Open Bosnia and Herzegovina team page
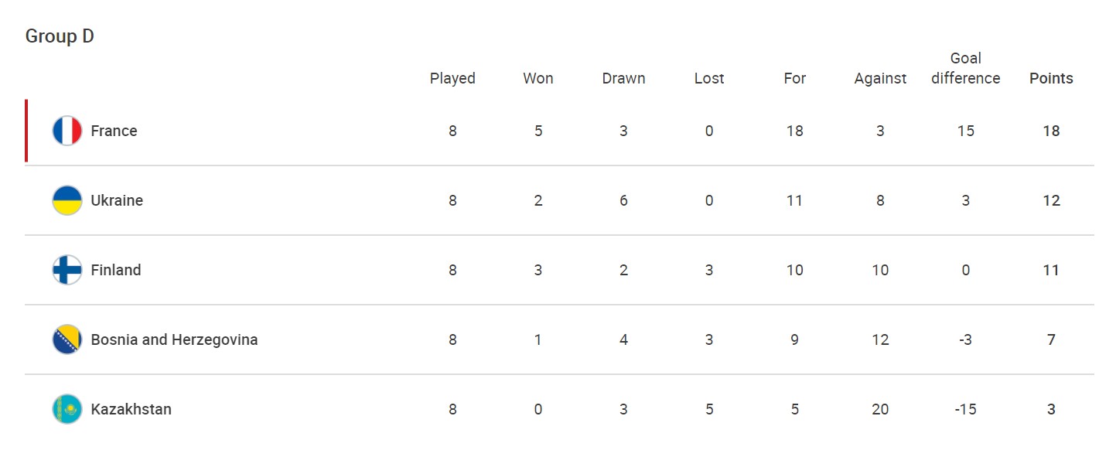Viewport: 1116px width, 457px height. pos(174,339)
